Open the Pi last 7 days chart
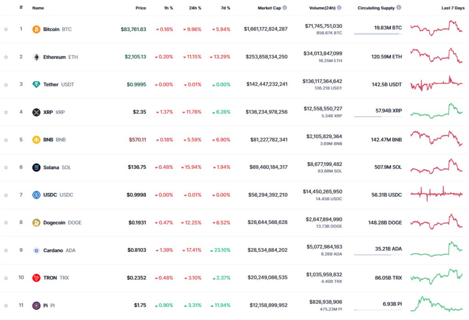This screenshot has width=469, height=320. click(436, 304)
